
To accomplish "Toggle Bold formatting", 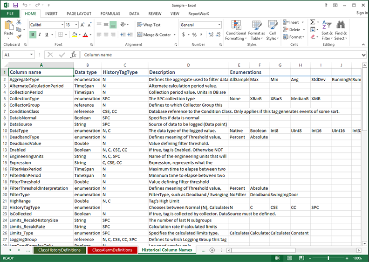I will click(33, 34).
